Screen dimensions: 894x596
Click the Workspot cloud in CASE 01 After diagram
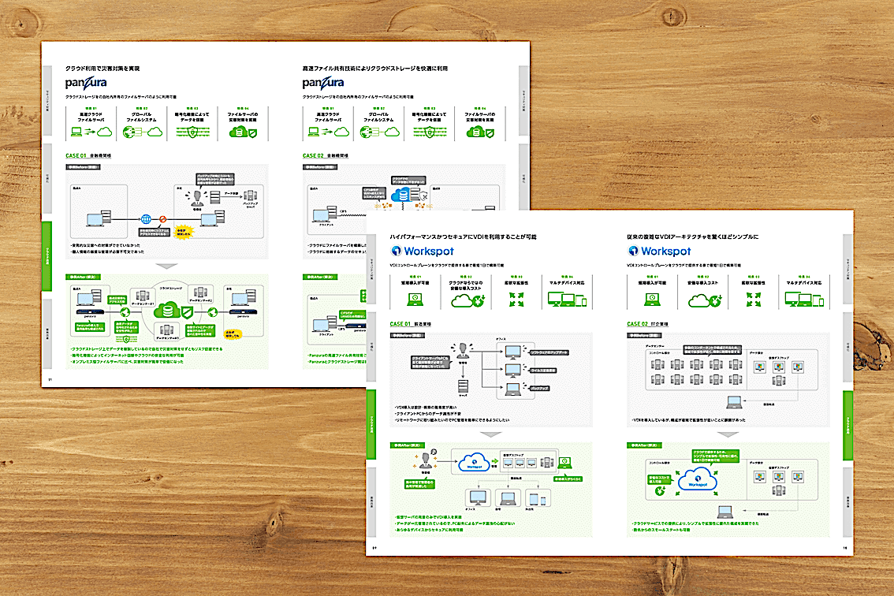pos(475,463)
